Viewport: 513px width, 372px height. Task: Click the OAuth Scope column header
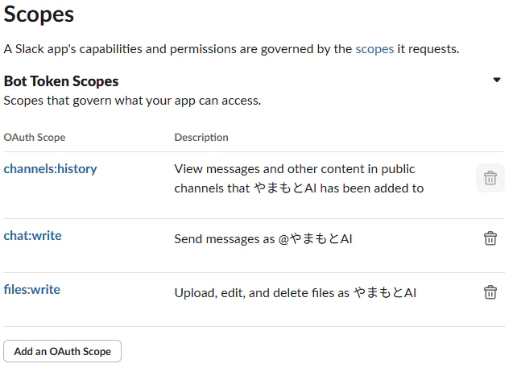coord(35,138)
